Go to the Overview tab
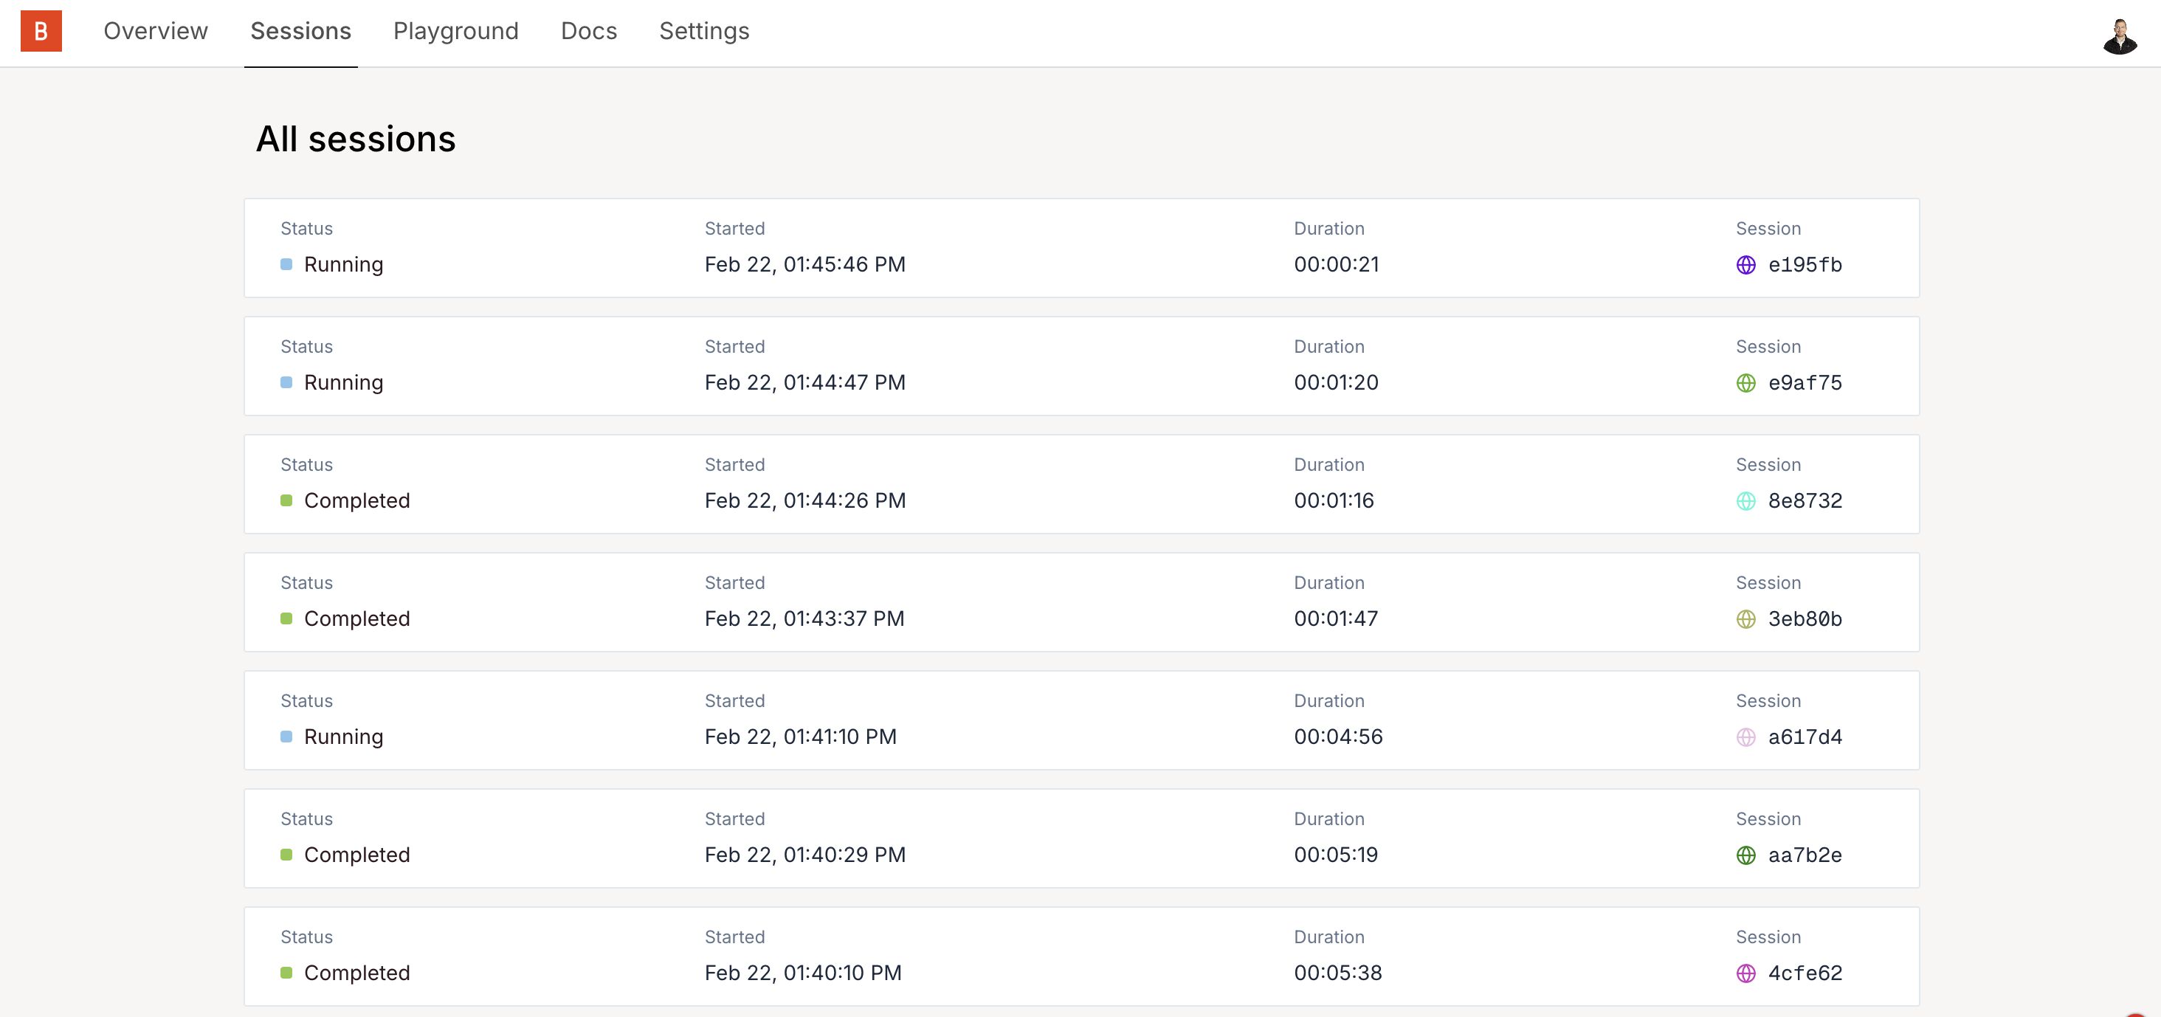 [x=155, y=31]
